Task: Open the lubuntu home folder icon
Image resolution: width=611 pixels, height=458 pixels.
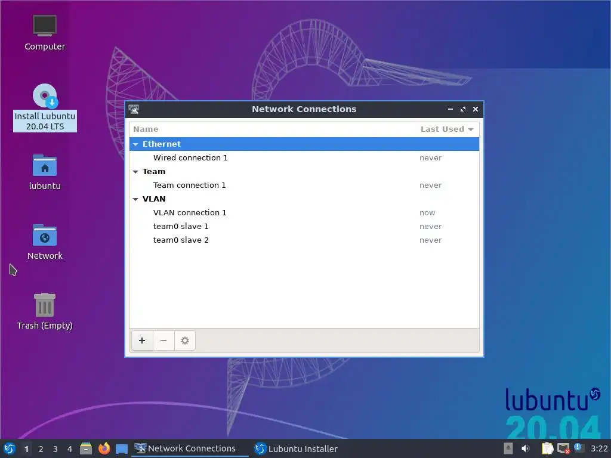Action: (45, 172)
